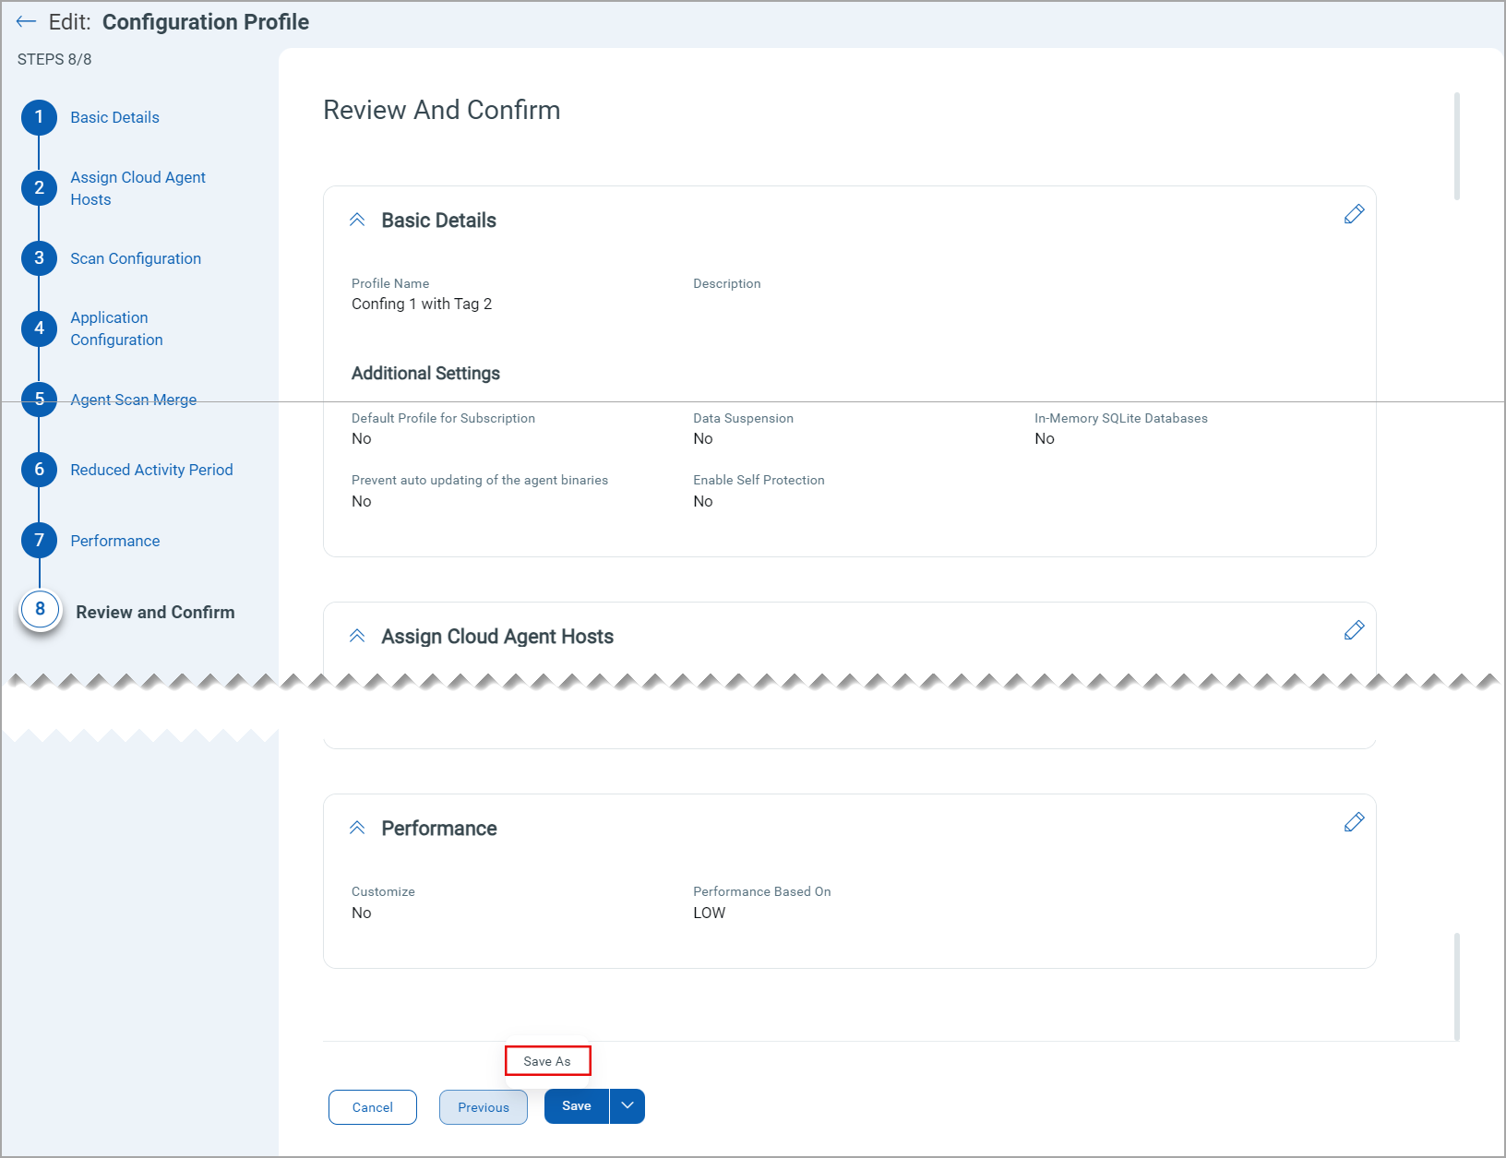This screenshot has width=1506, height=1158.
Task: Click step 6 circle in the wizard
Action: pos(39,470)
